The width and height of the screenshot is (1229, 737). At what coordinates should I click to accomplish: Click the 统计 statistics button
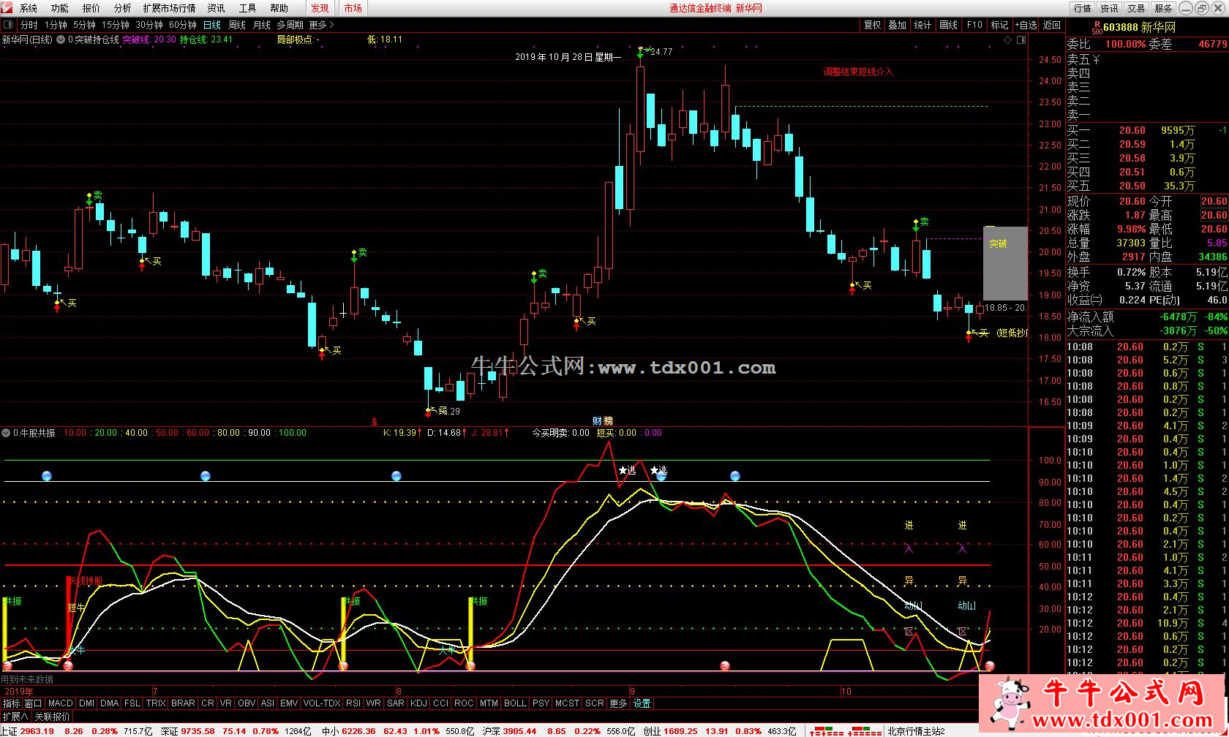click(x=923, y=25)
